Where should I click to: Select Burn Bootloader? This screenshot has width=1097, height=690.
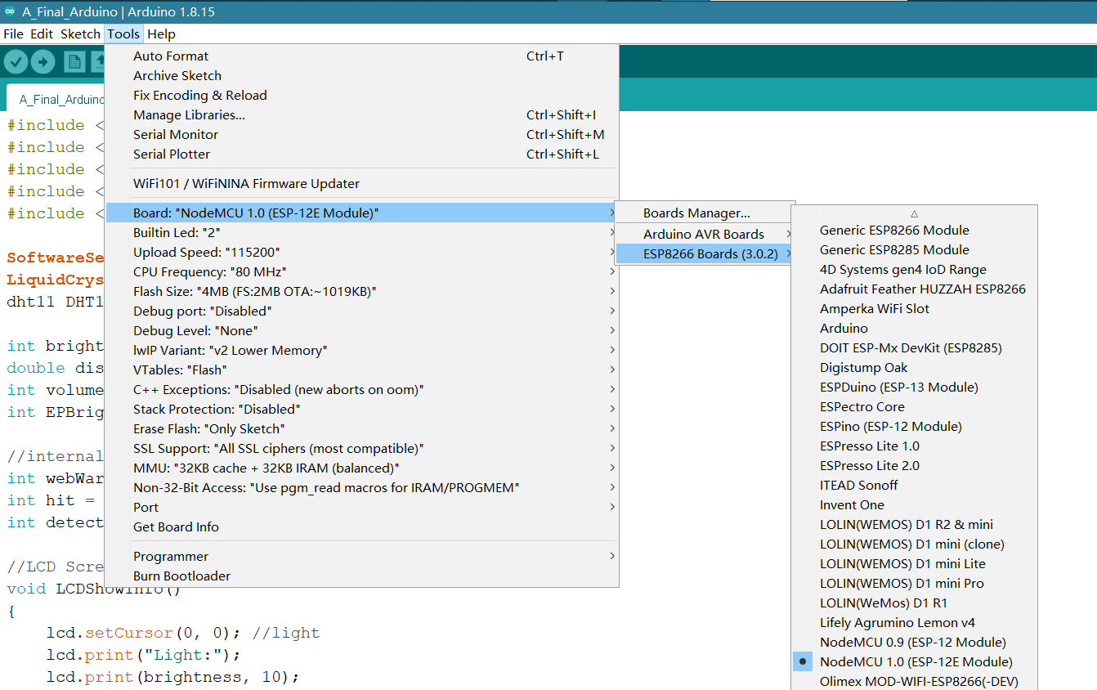click(362, 576)
